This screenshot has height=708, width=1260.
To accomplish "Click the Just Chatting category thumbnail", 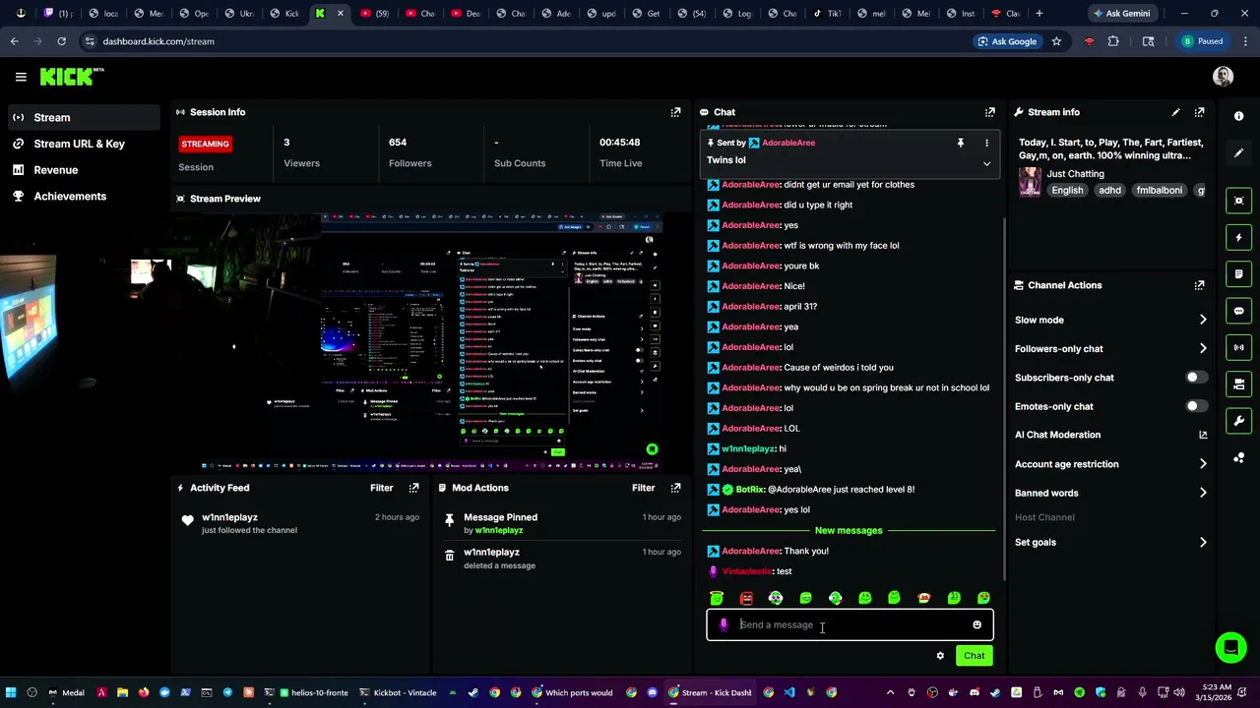I will tap(1030, 182).
